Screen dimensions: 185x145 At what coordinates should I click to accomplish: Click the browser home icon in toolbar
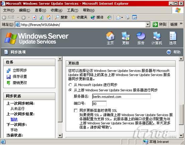[x=49, y=17]
